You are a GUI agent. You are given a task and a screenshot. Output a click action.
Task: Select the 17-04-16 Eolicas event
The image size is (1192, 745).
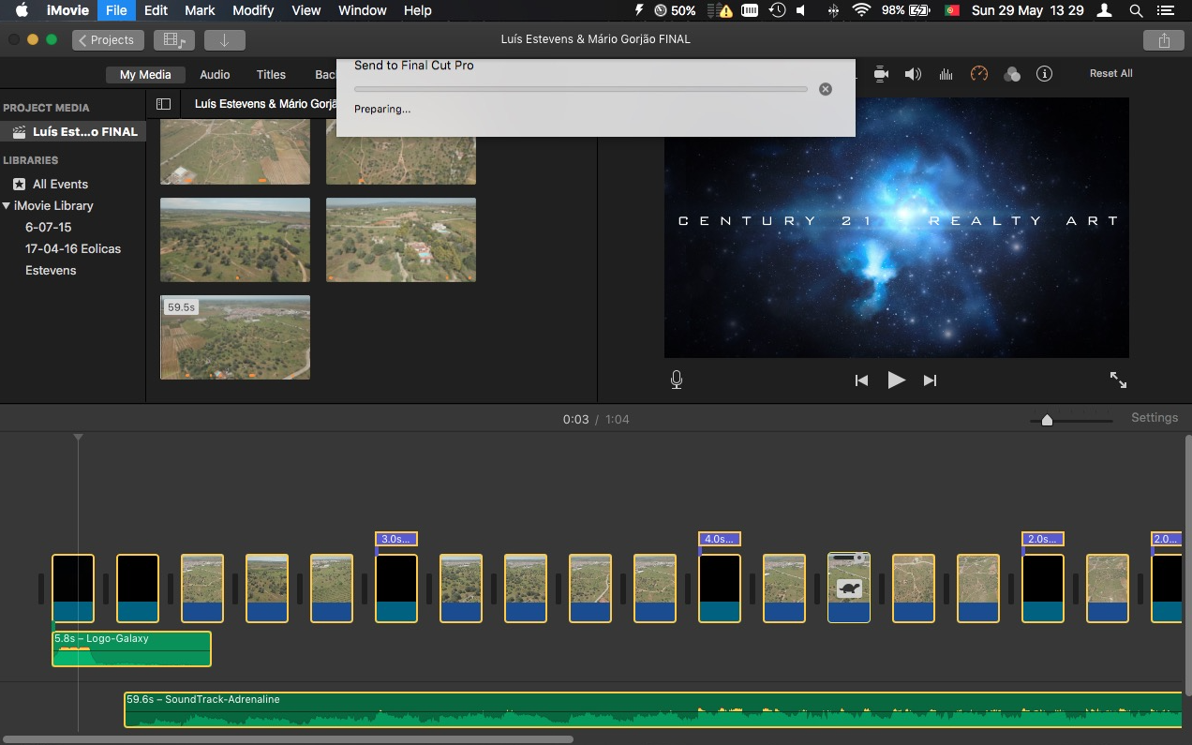(73, 249)
